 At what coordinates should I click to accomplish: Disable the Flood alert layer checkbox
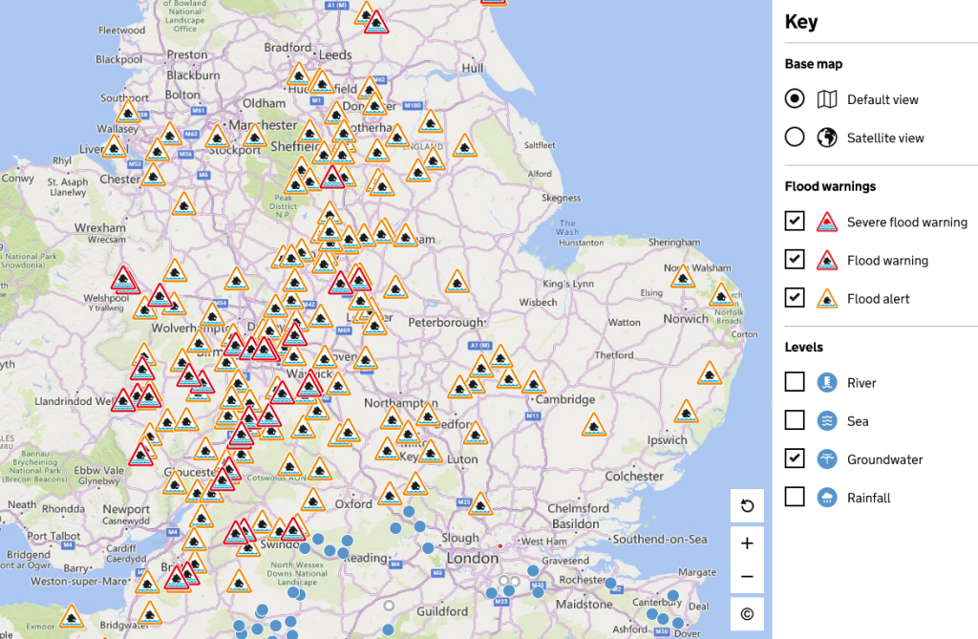click(795, 298)
